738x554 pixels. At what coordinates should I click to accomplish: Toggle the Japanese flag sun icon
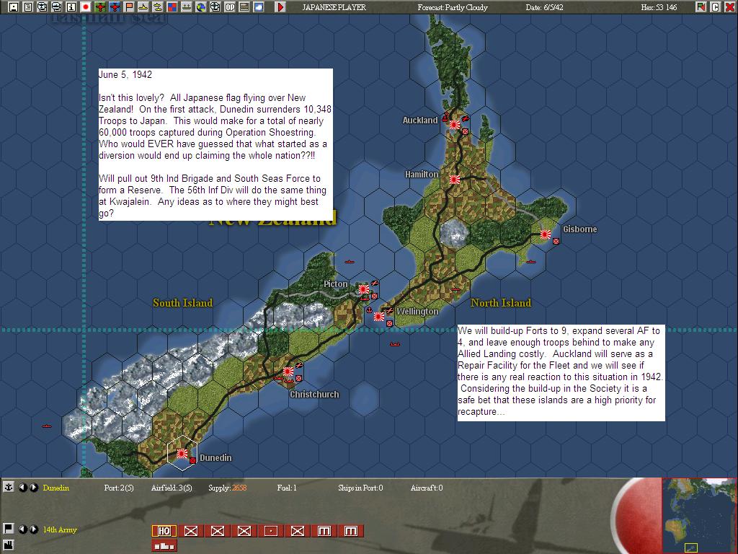pos(84,6)
